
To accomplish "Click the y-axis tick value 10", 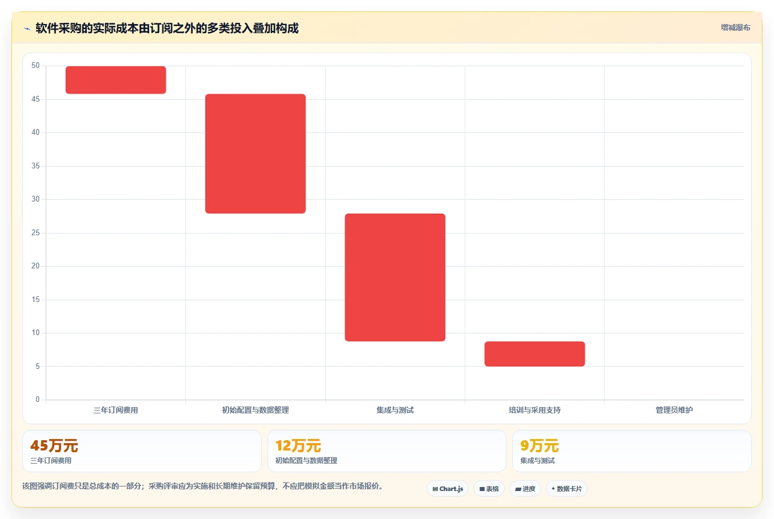I will (35, 333).
